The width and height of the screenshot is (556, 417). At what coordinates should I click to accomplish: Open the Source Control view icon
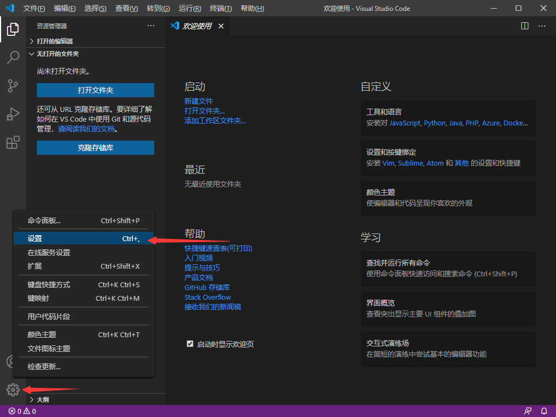(x=13, y=86)
